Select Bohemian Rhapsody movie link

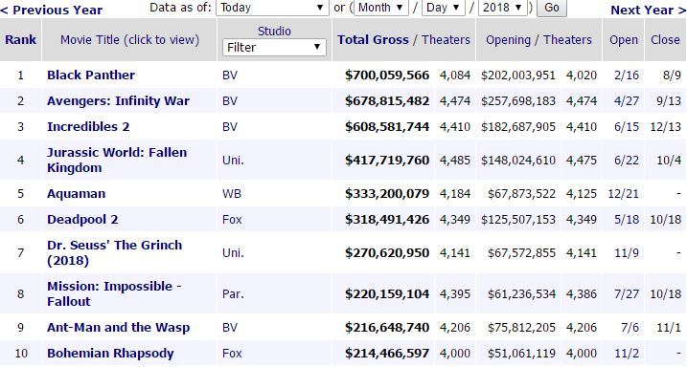(110, 353)
